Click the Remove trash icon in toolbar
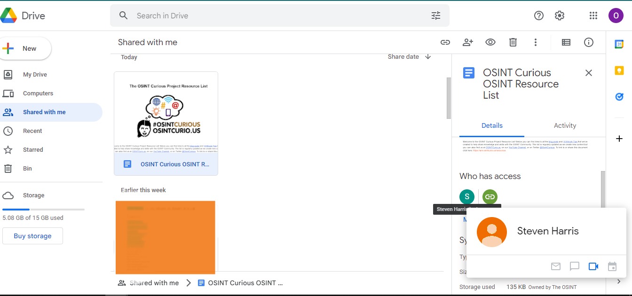 (513, 42)
